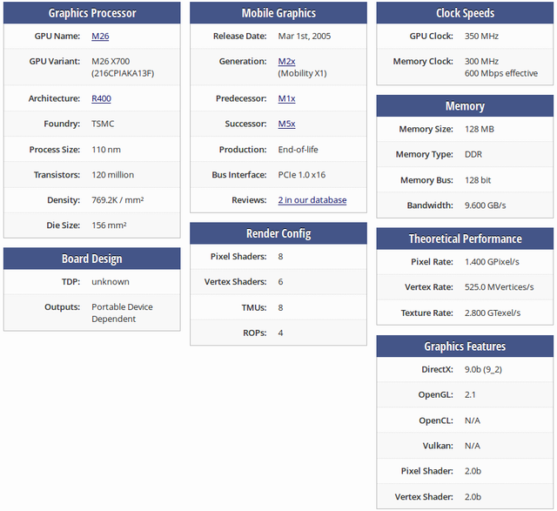Click the die size value '156 mm²'

[109, 225]
